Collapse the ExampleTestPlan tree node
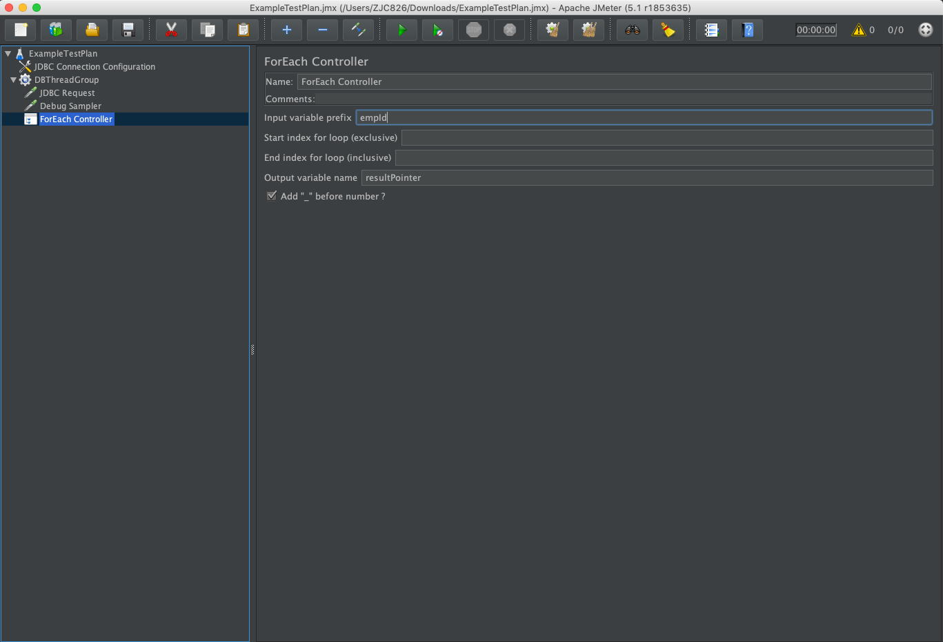943x642 pixels. click(8, 53)
